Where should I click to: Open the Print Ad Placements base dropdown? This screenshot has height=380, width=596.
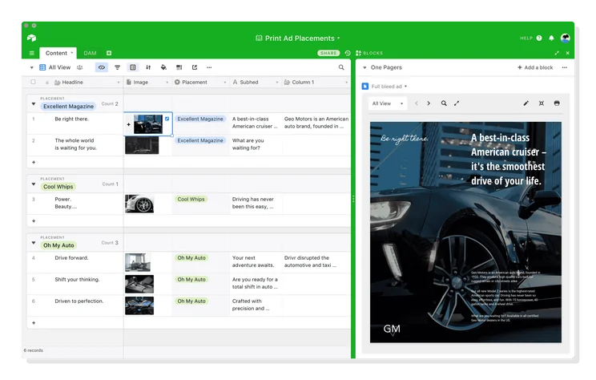click(x=339, y=38)
